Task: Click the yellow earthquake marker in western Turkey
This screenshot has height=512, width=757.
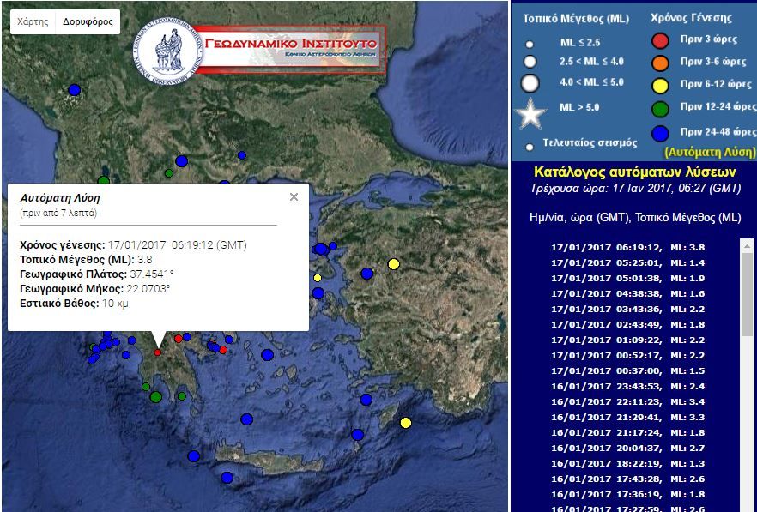Action: pos(394,264)
